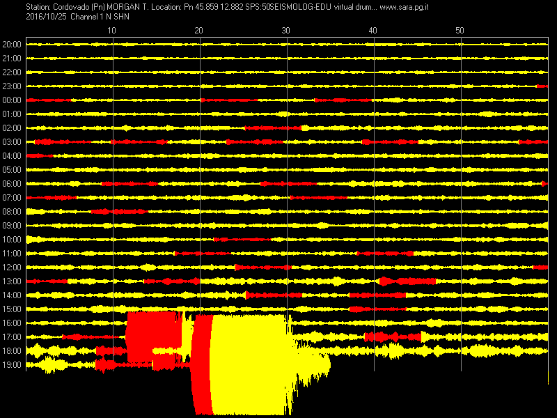Click the 16:00 hour label
This screenshot has width=557, height=418.
(x=12, y=323)
